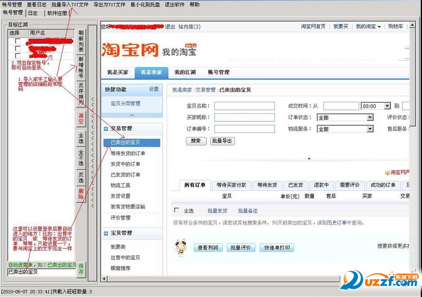
Task: Click the 淘宝网 logo
Action: [130, 50]
